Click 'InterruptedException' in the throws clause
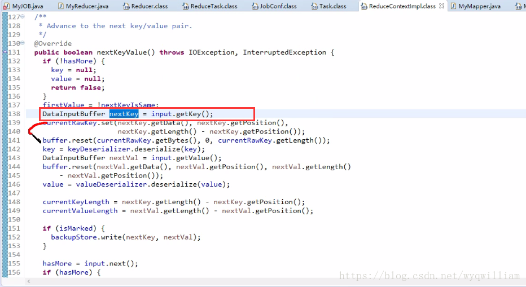Image resolution: width=526 pixels, height=287 pixels. [x=284, y=52]
